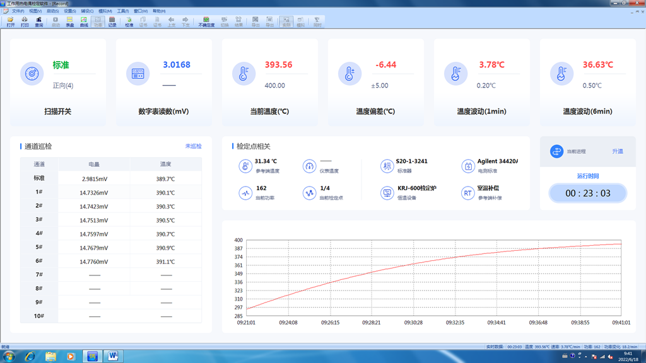The height and width of the screenshot is (363, 646).
Task: Click the 数字表读数 digital meter icon
Action: pos(138,74)
